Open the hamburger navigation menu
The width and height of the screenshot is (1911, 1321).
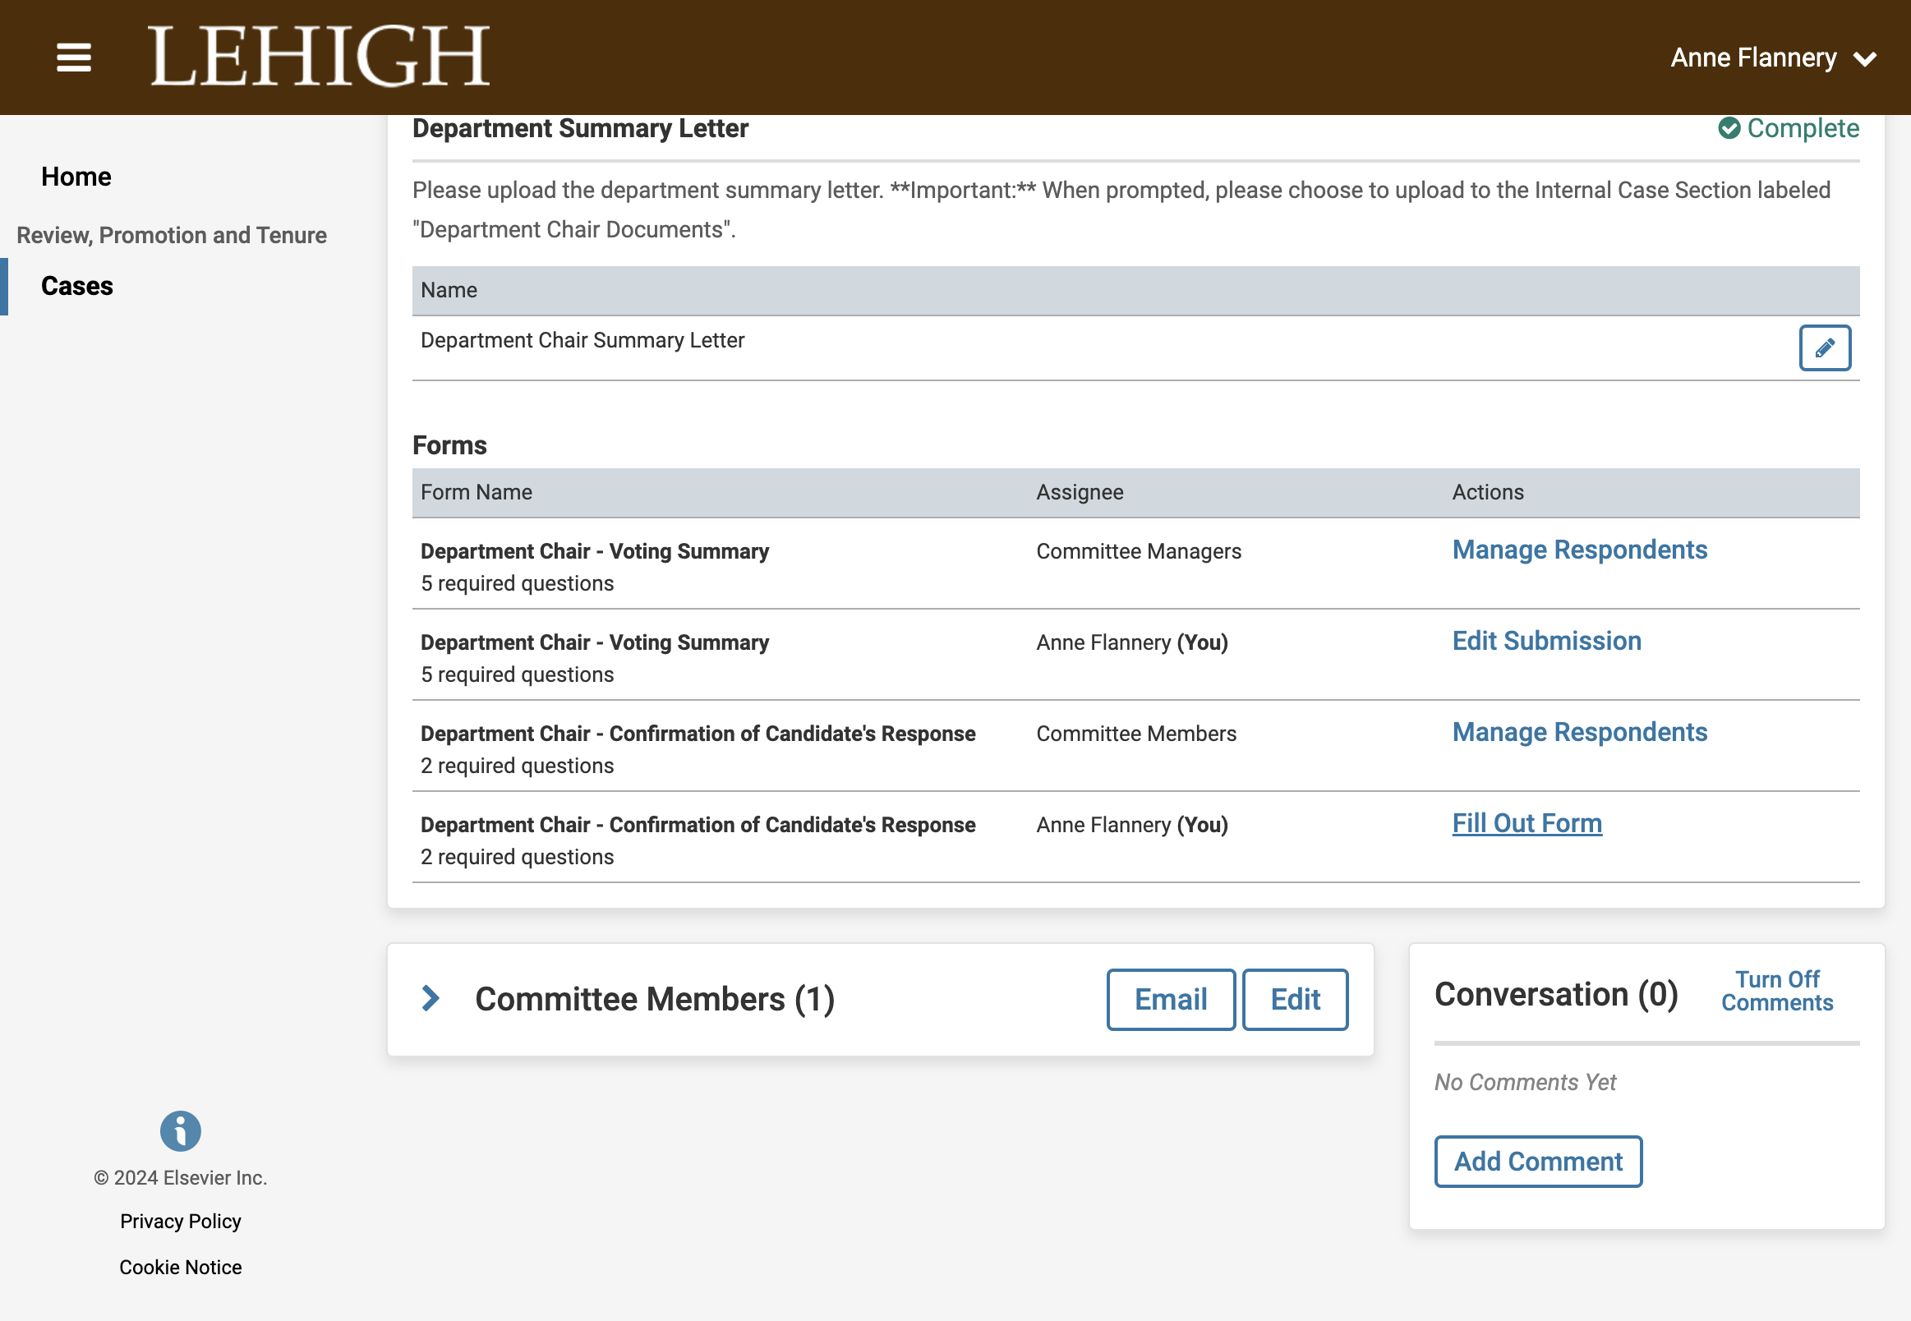(x=74, y=58)
